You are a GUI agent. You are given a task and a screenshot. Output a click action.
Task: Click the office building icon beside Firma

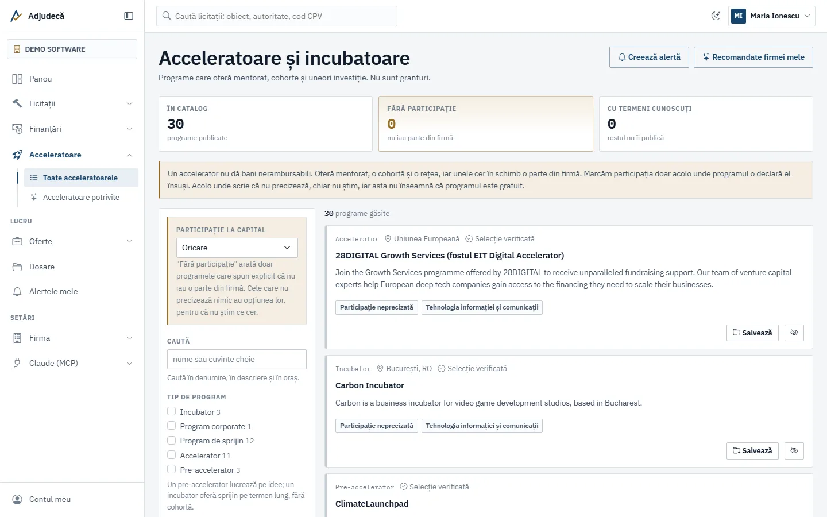(17, 338)
